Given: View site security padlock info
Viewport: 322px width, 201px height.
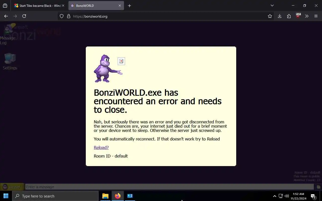Looking at the screenshot, I should [68, 16].
